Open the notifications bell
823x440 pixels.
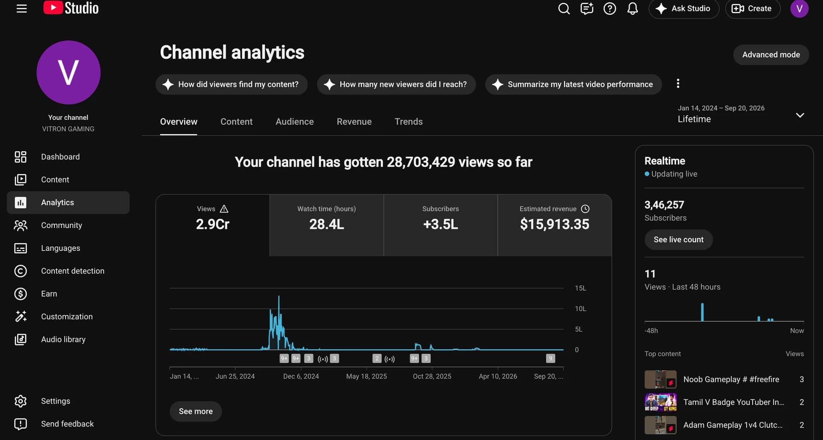coord(633,9)
